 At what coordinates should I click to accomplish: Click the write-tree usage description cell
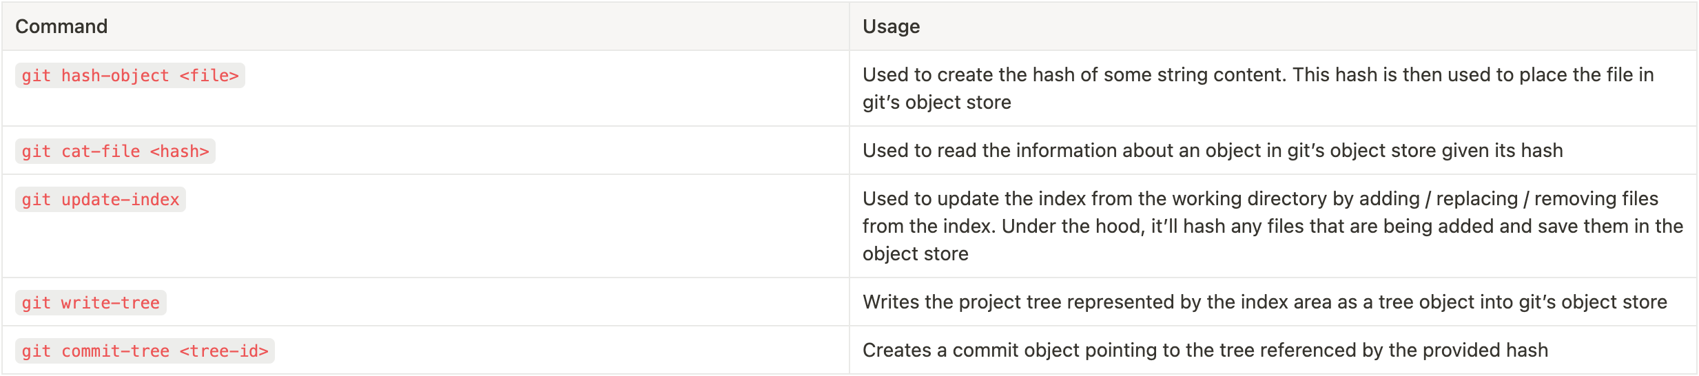point(1264,302)
